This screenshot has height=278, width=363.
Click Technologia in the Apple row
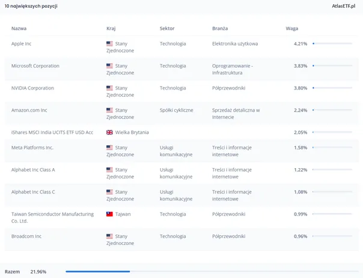(x=172, y=44)
